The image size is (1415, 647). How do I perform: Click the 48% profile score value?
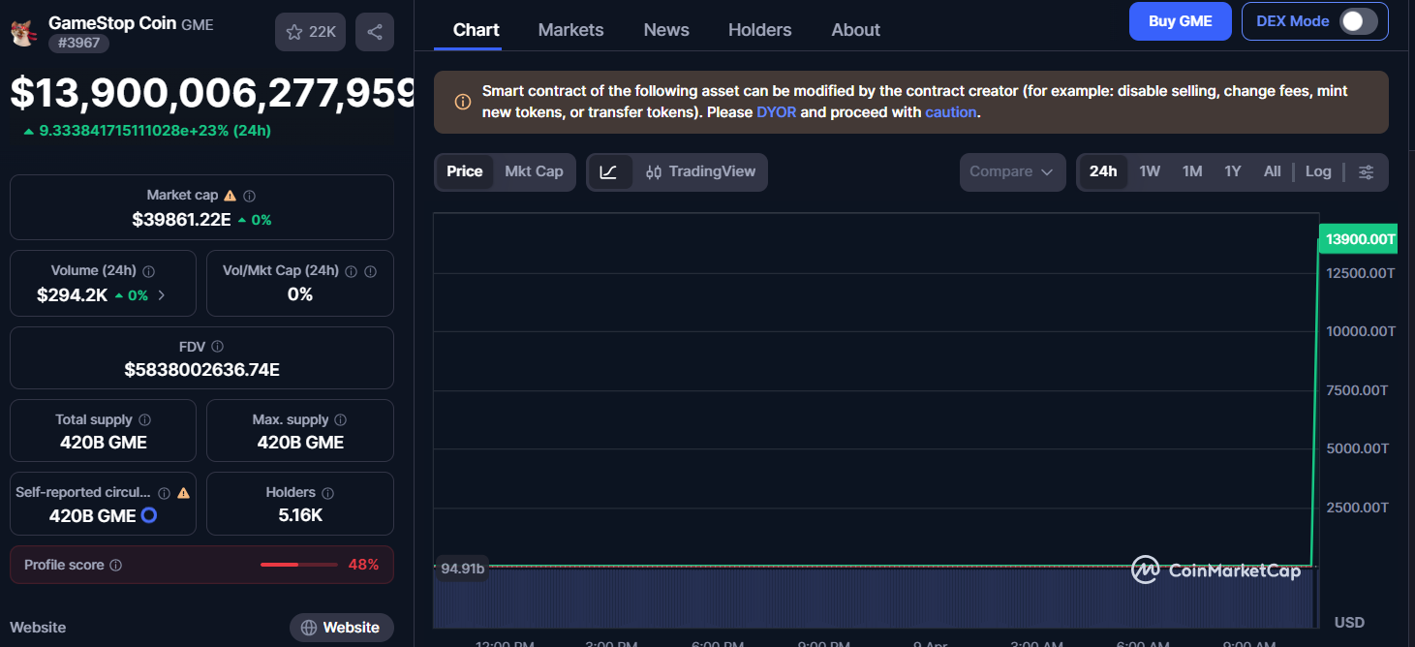coord(363,565)
